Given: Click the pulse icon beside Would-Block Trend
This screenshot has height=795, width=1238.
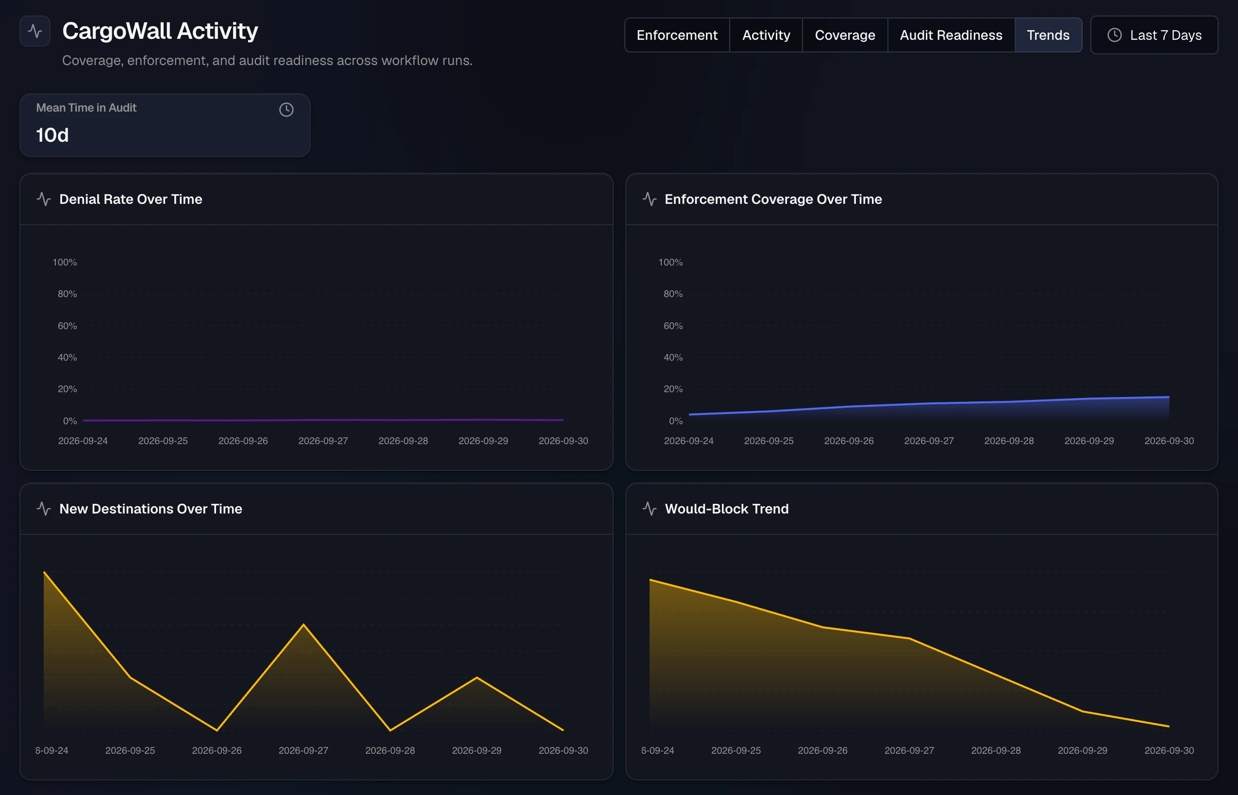Looking at the screenshot, I should (x=650, y=509).
